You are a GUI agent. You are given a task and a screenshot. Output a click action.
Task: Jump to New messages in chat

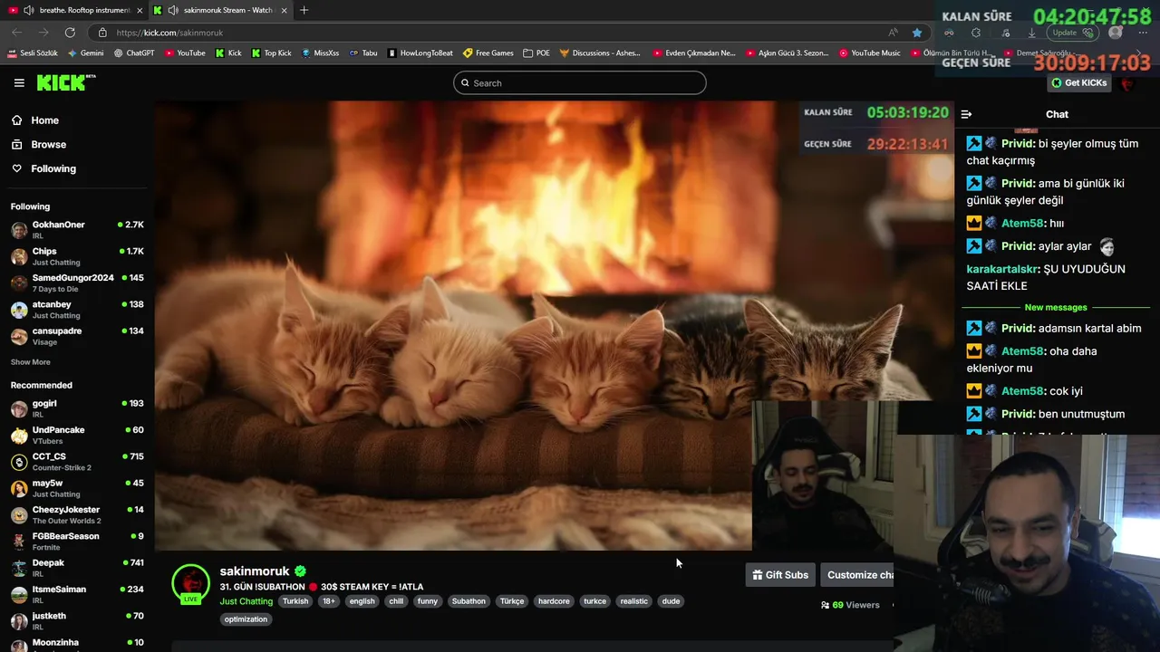coord(1056,308)
